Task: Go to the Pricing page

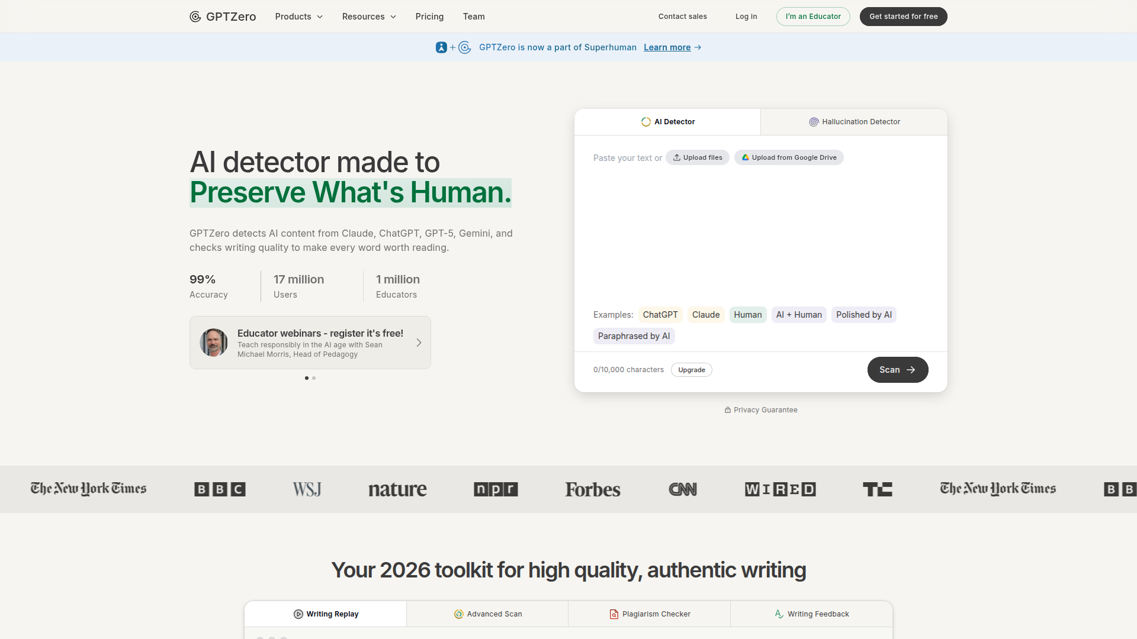Action: click(429, 17)
